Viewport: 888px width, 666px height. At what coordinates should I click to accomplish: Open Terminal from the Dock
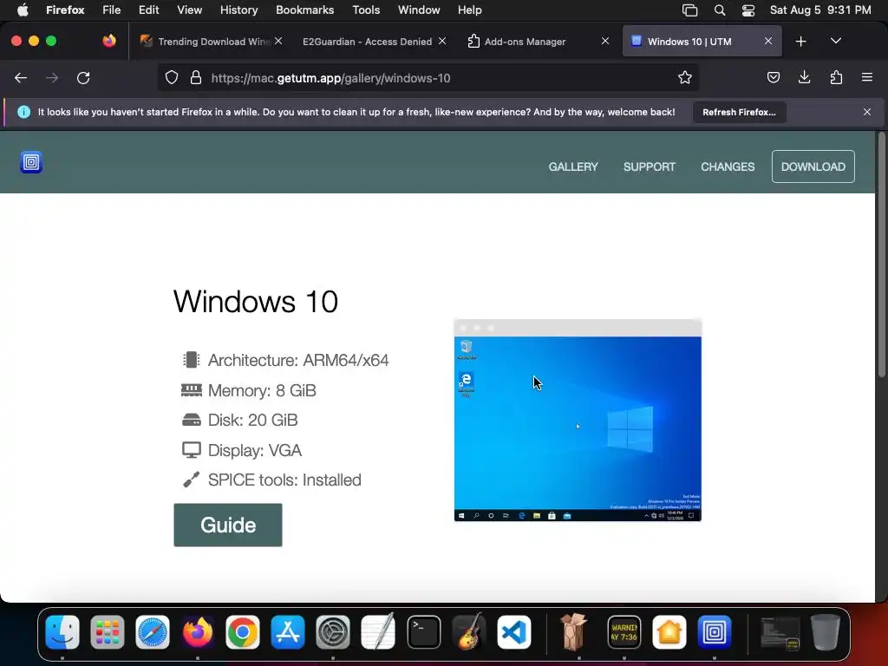pyautogui.click(x=423, y=632)
